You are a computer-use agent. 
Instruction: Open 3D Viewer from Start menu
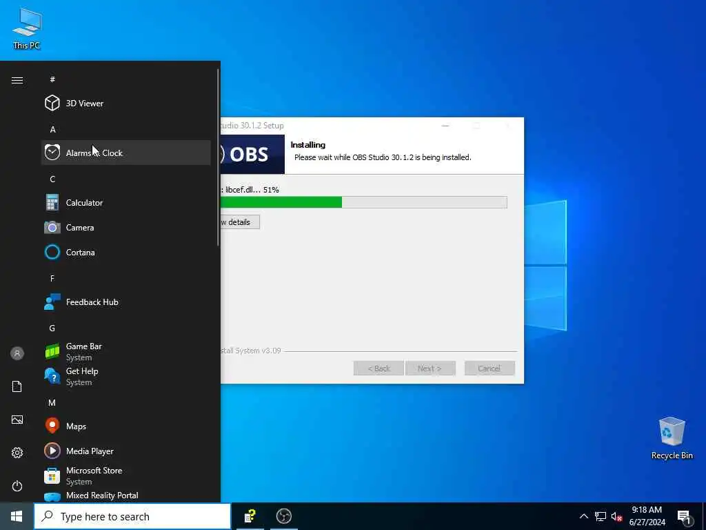(x=125, y=104)
